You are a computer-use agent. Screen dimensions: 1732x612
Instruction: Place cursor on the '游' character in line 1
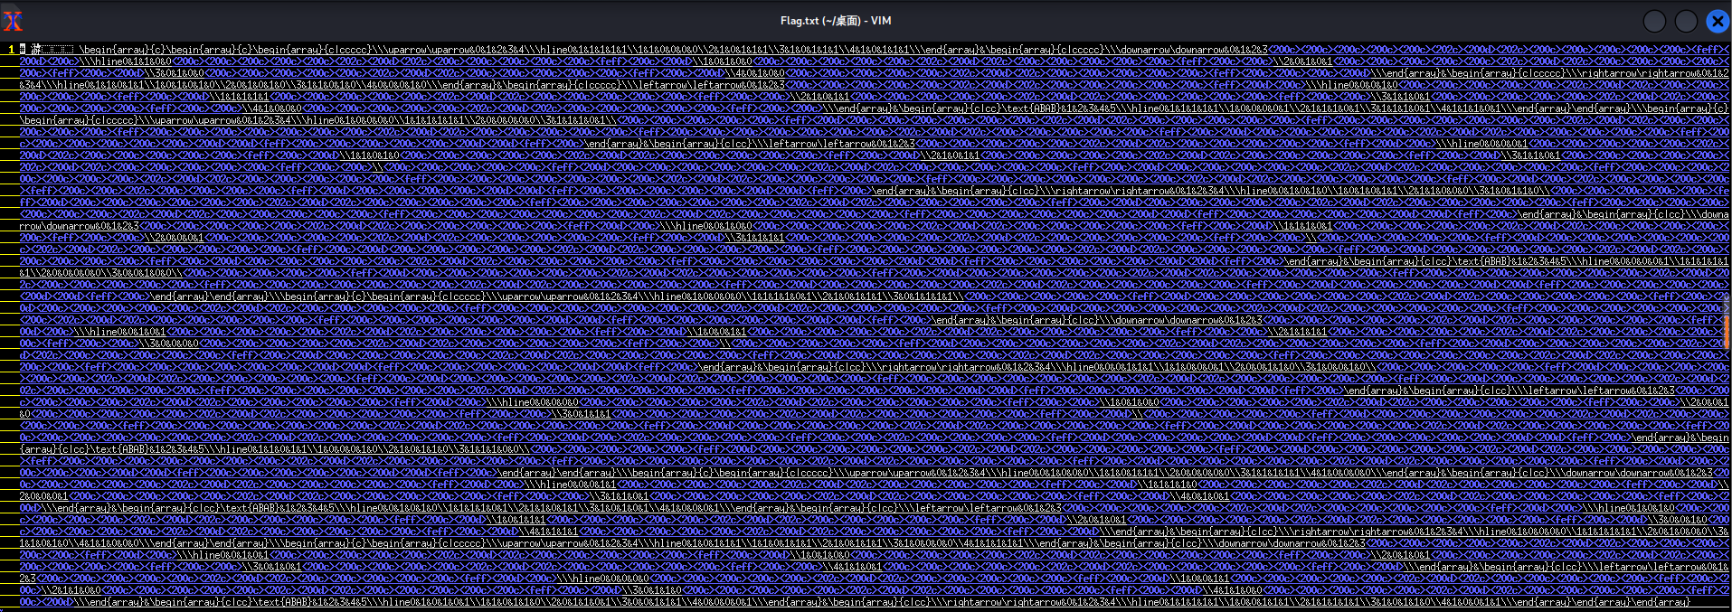[x=35, y=50]
